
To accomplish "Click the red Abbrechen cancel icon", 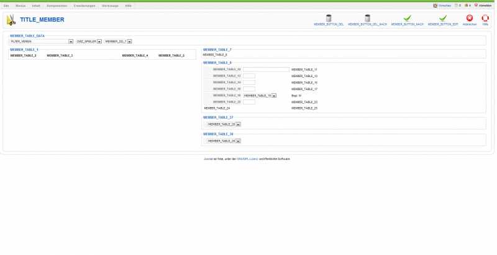I will [x=470, y=18].
